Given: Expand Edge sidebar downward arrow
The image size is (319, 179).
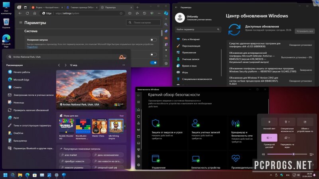Looking at the screenshot, I should [x=166, y=50].
